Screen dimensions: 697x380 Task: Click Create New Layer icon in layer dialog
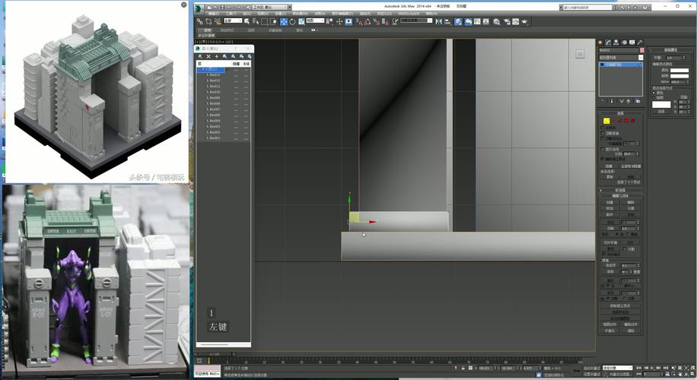coord(200,56)
